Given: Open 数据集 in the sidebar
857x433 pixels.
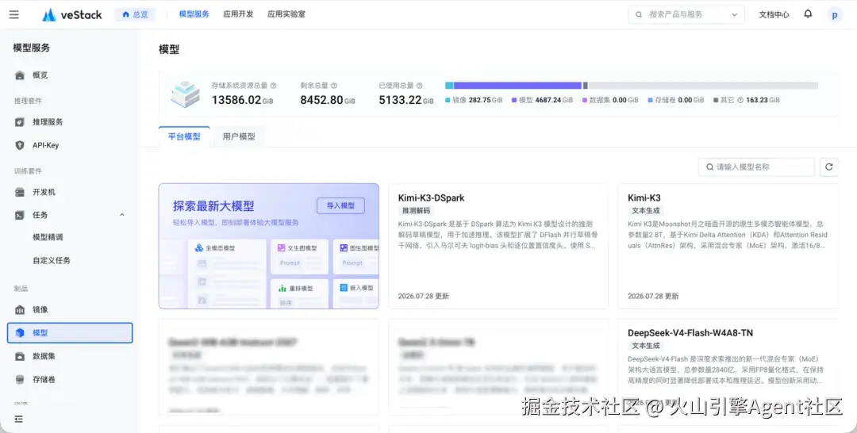Looking at the screenshot, I should 70,356.
